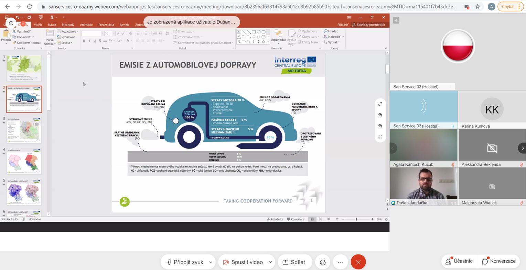Screen dimensions: 526x270
Task: Toggle Komentáre comments pane
Action: pos(296,219)
